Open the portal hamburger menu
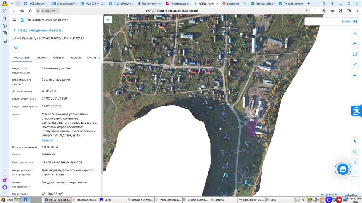The image size is (362, 203). [x=14, y=20]
